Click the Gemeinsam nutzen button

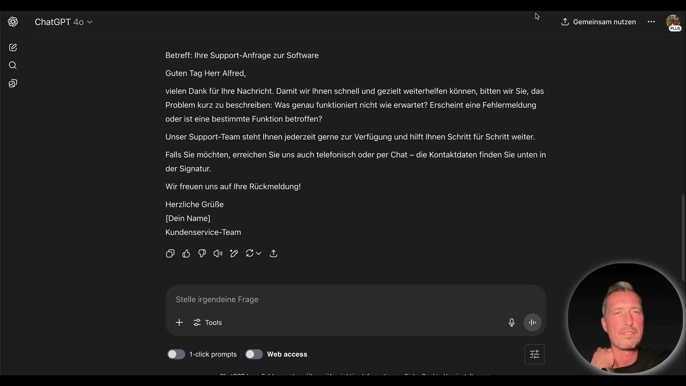point(598,22)
